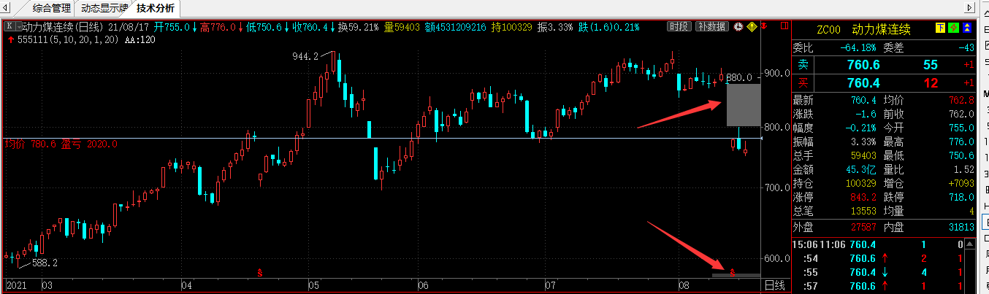Click the 时段 button

point(680,26)
